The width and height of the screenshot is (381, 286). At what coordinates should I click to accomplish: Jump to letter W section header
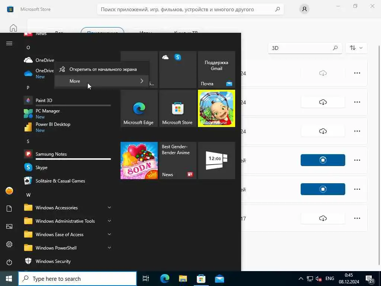(x=28, y=195)
